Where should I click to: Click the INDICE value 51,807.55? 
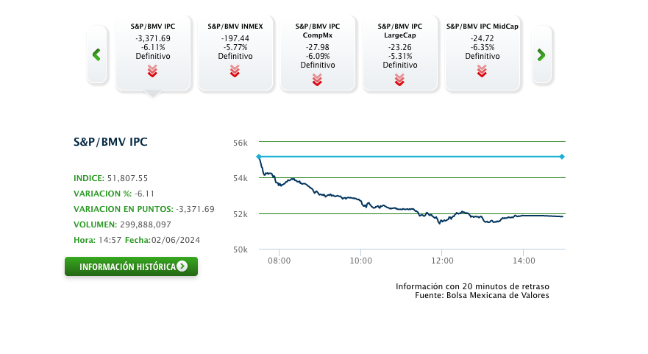(x=128, y=178)
